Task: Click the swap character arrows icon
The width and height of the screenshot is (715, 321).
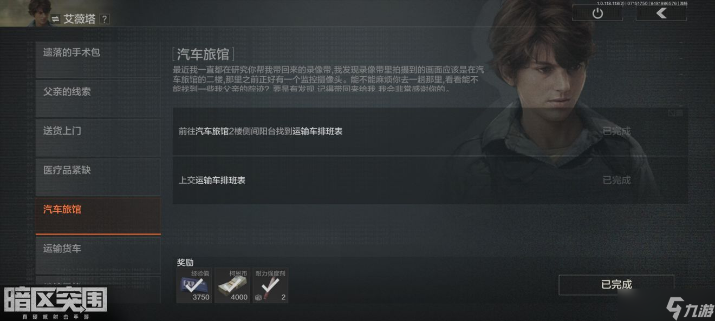Action: click(x=55, y=19)
